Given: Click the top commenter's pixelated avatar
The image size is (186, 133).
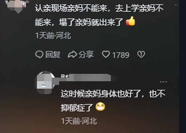Looking at the screenshot, I should [x=17, y=6].
